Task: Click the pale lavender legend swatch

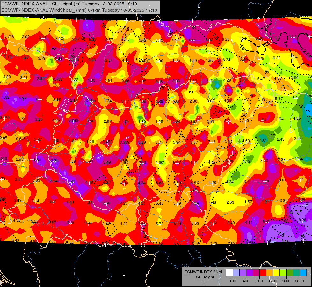Action: 236,273
